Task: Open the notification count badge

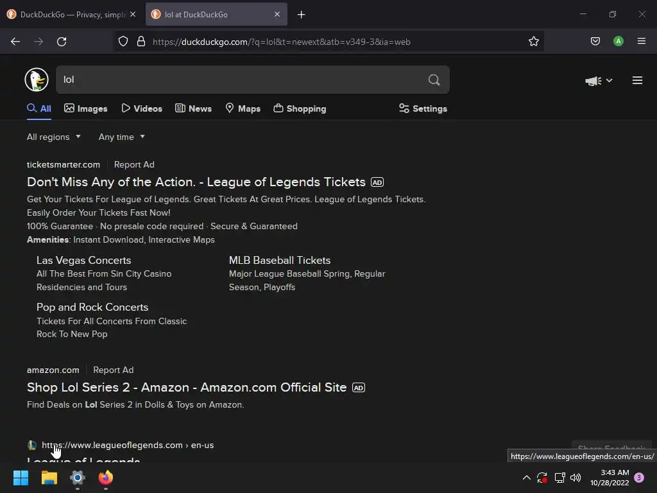Action: pos(639,478)
